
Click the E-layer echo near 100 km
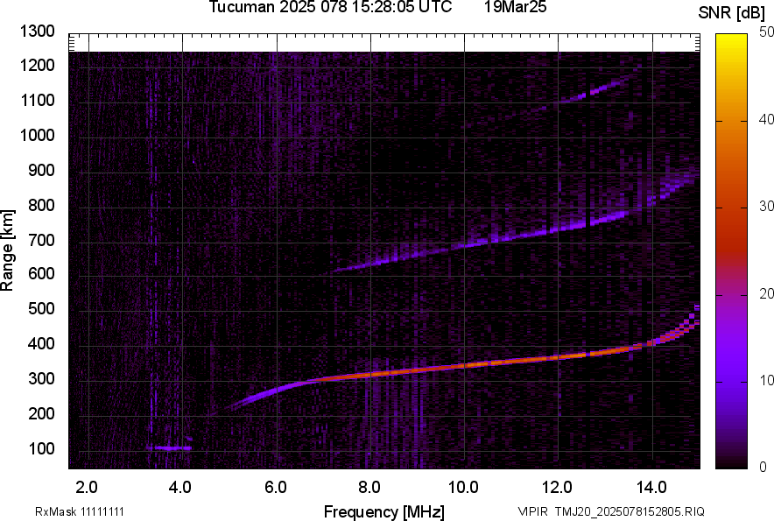tap(171, 448)
